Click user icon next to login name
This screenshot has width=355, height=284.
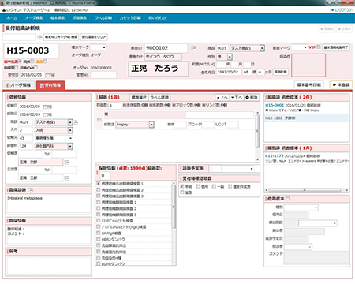pos(4,10)
